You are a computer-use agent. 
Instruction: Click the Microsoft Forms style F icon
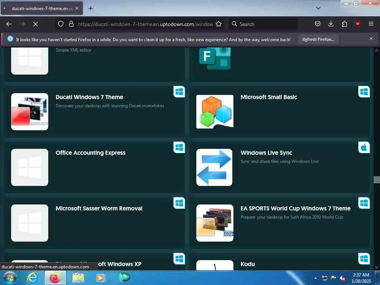[x=215, y=58]
